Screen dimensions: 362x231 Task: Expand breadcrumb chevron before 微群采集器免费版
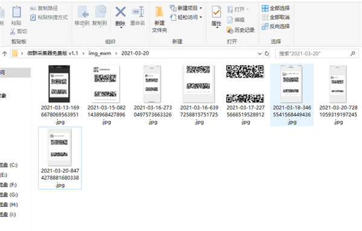[22, 54]
